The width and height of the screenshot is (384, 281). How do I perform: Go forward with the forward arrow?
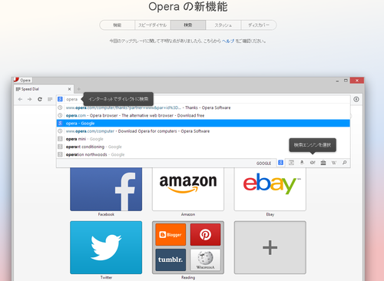30,99
